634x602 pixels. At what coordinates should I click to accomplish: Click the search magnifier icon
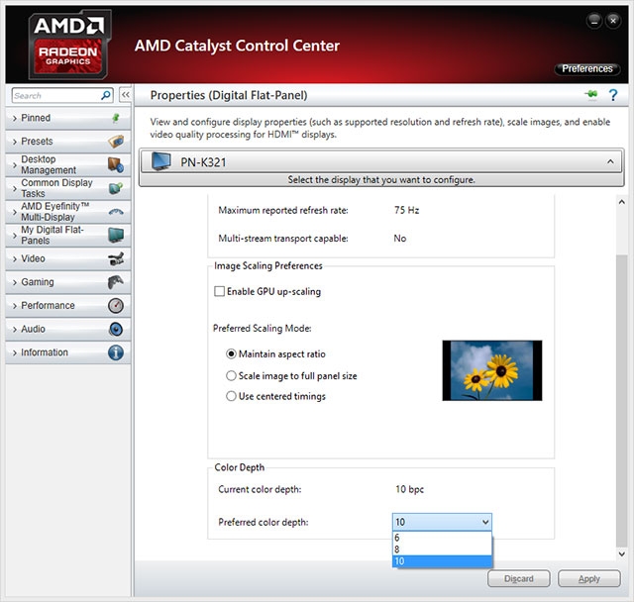pyautogui.click(x=106, y=95)
